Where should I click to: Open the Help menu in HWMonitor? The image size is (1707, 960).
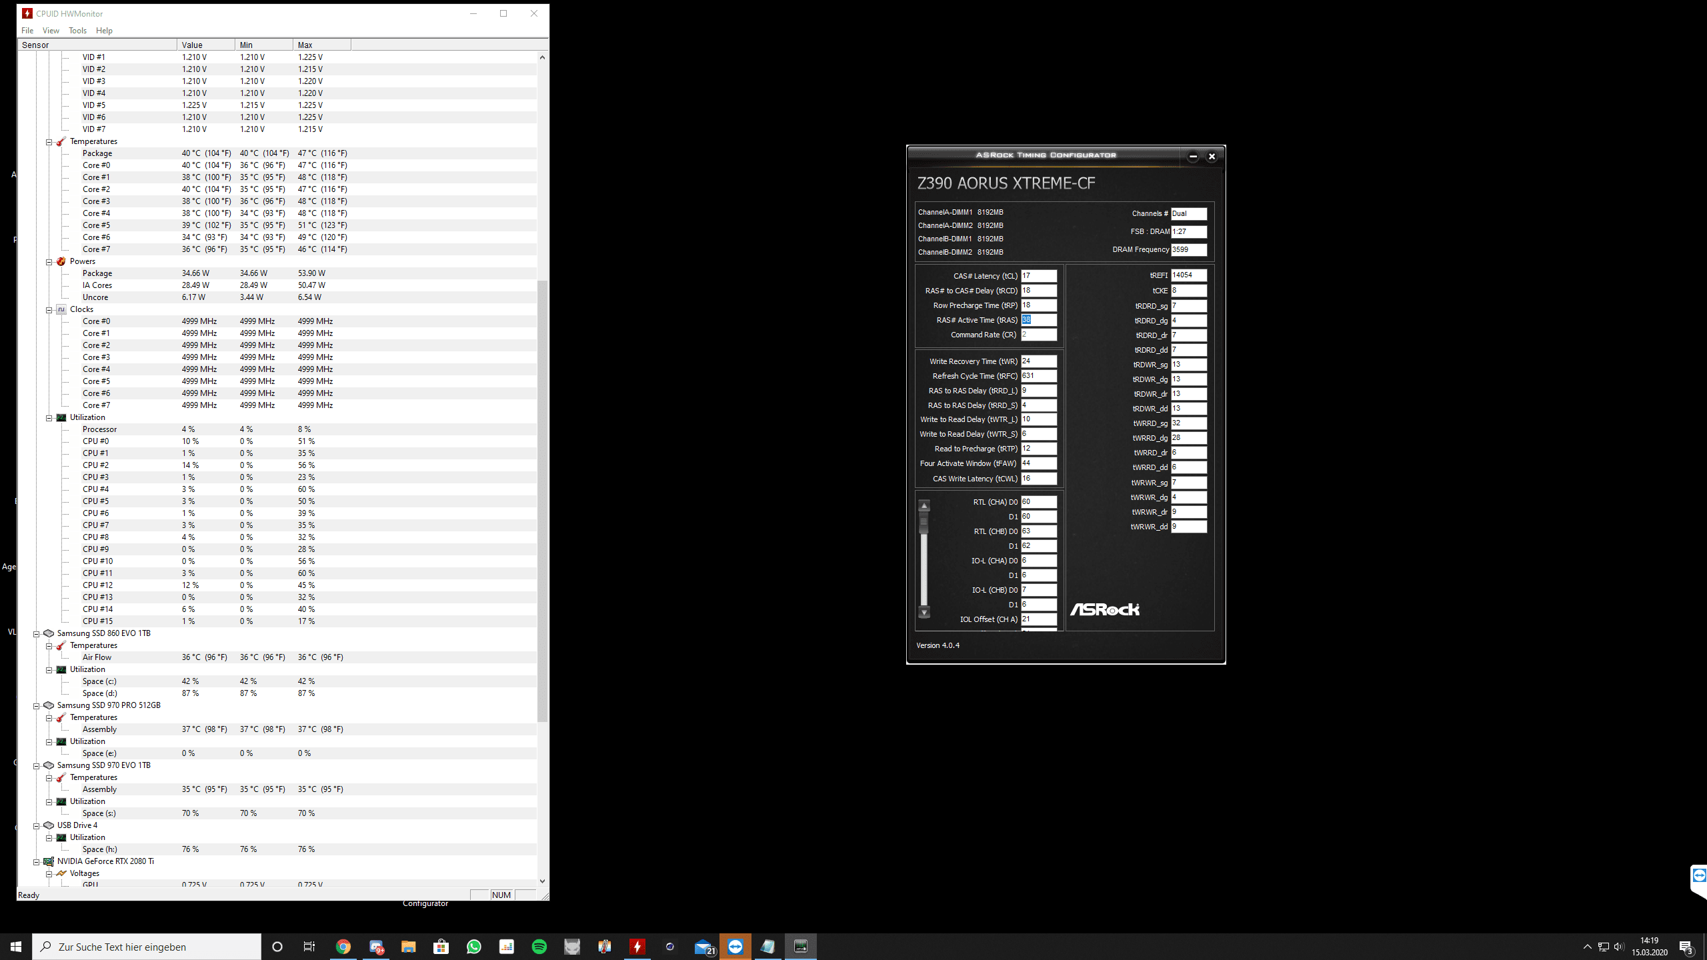(104, 31)
